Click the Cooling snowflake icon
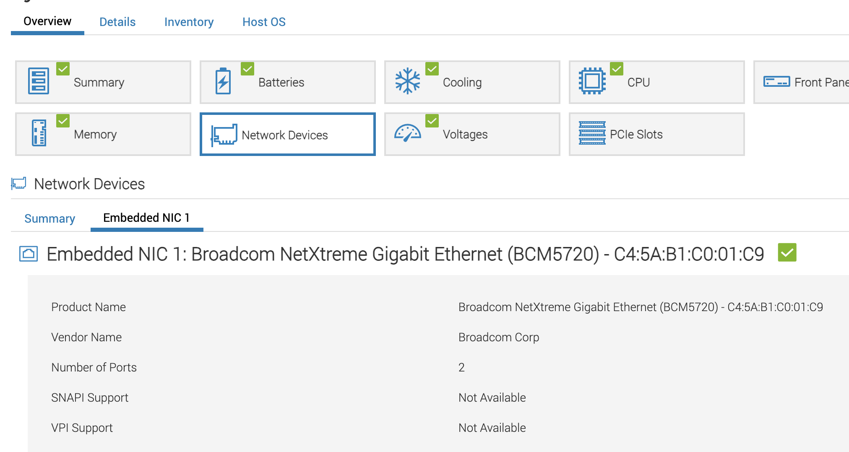 [407, 81]
